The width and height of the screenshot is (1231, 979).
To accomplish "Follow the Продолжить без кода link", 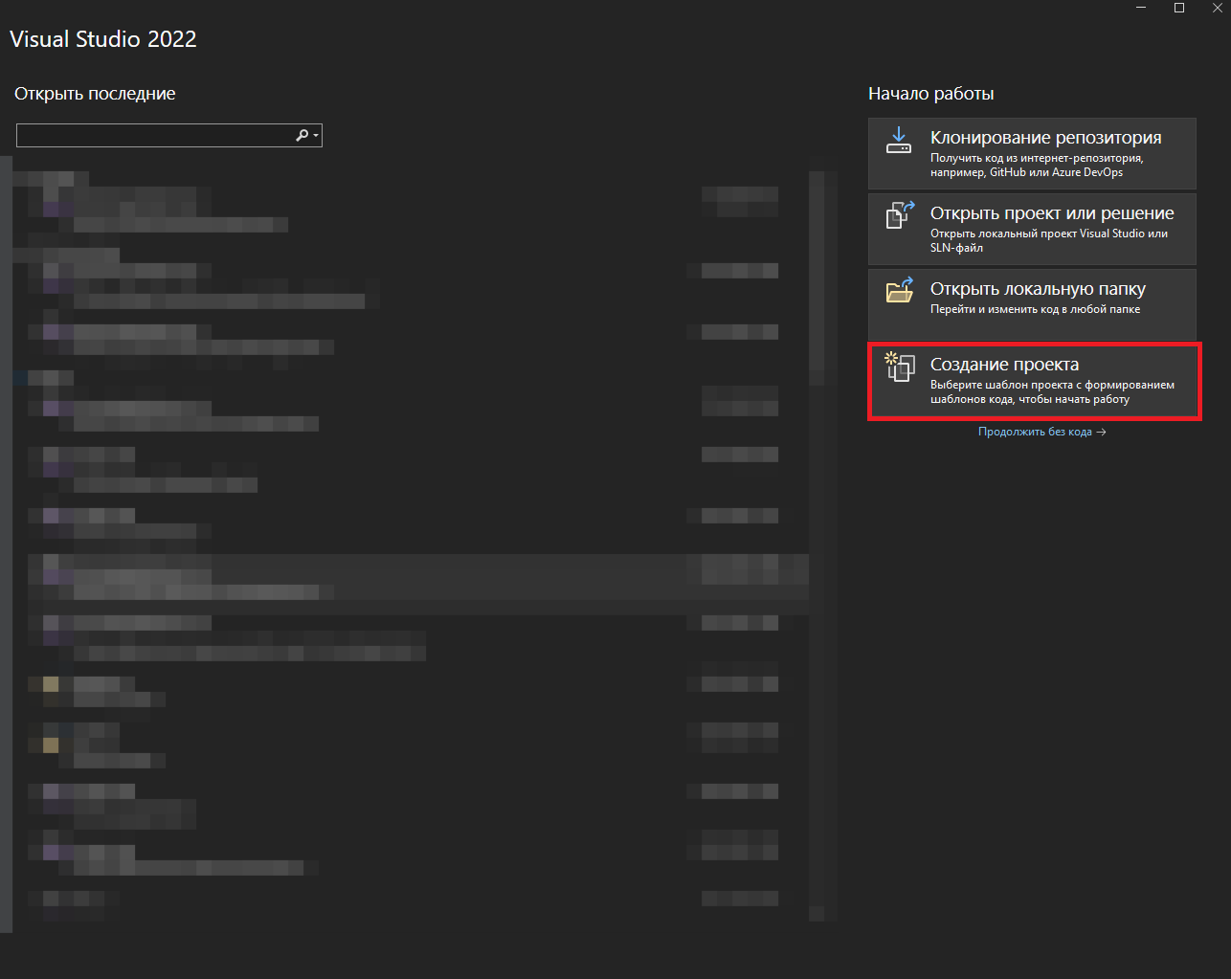I will [x=1041, y=432].
